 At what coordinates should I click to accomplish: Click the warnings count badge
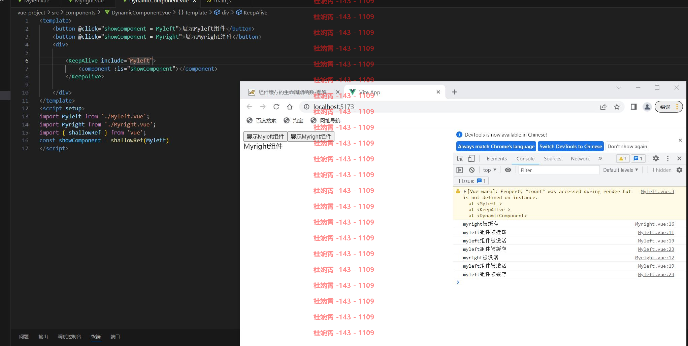pos(623,158)
